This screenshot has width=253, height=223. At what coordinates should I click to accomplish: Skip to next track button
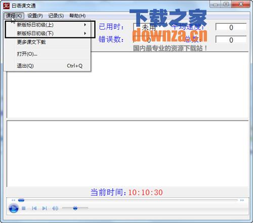click(45, 208)
